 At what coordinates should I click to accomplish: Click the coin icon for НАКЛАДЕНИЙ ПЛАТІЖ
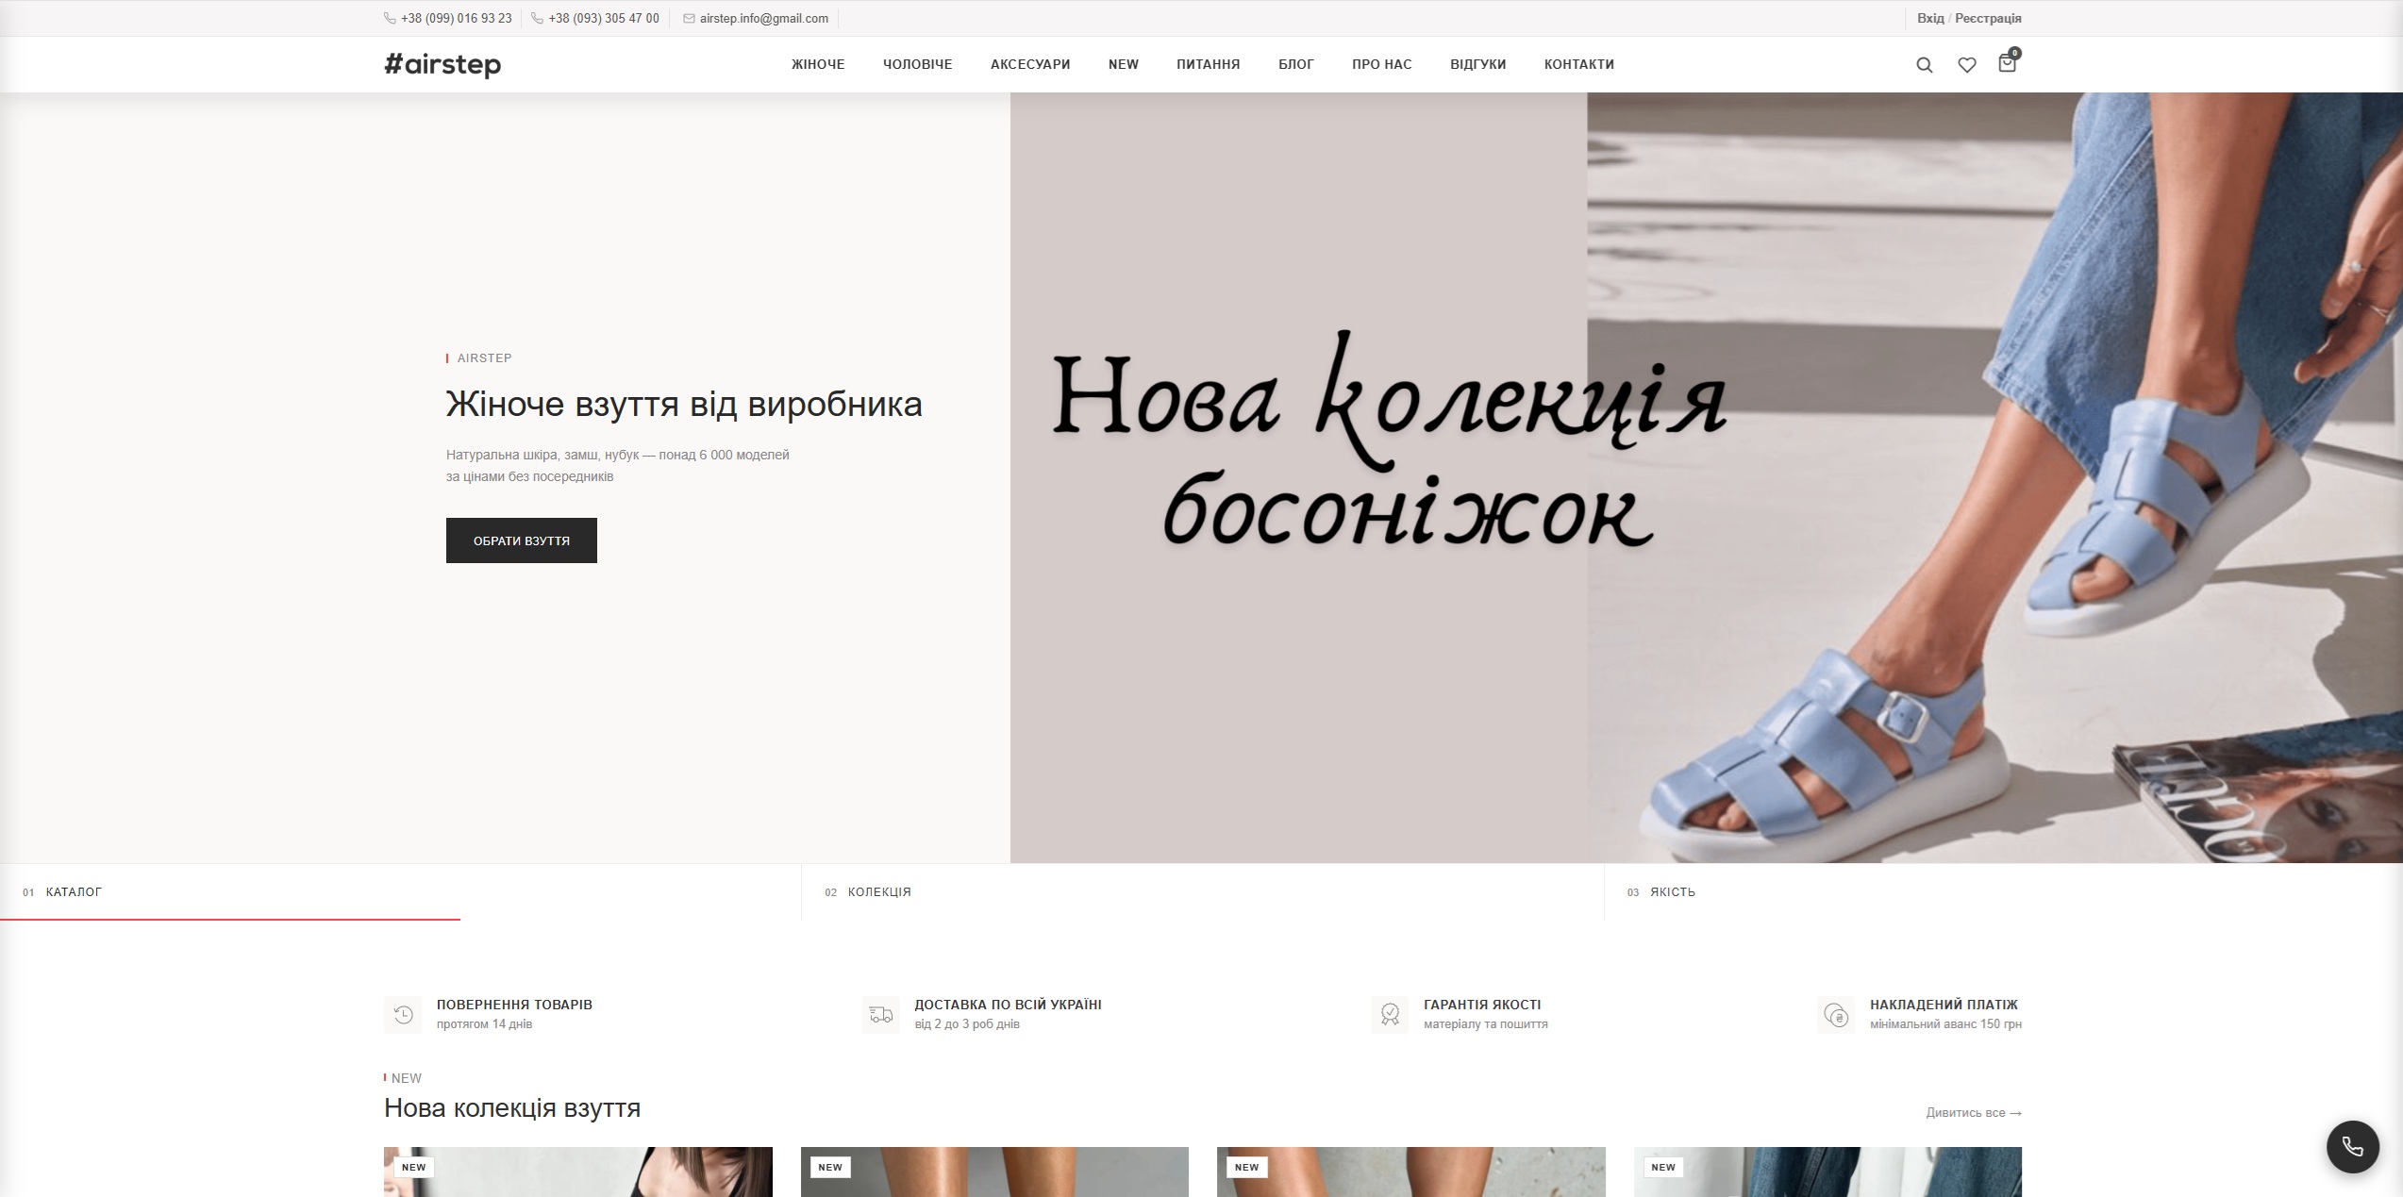[1836, 1013]
